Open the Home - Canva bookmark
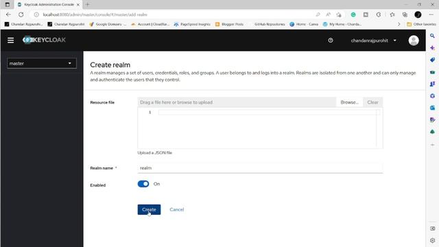This screenshot has height=247, width=439. coord(304,25)
